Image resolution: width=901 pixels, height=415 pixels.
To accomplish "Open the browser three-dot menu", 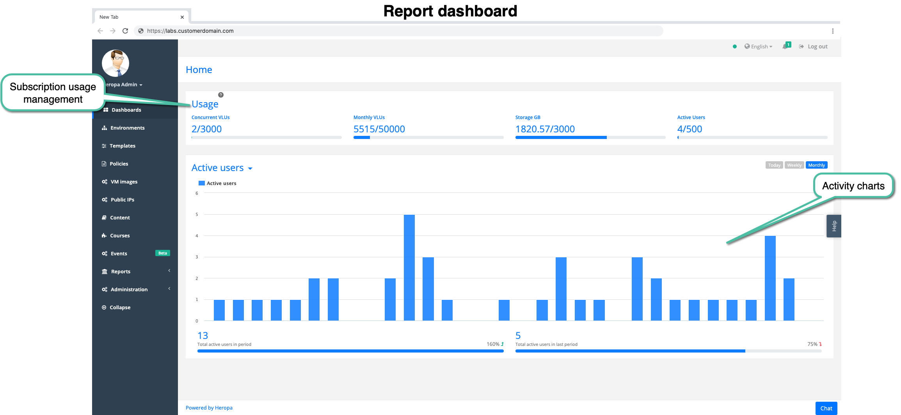I will [x=833, y=31].
